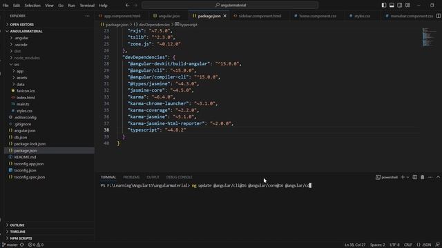442x248 pixels.
Task: Open Edit menu
Action: tap(17, 6)
